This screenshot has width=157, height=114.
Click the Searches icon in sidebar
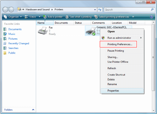click(x=5, y=48)
